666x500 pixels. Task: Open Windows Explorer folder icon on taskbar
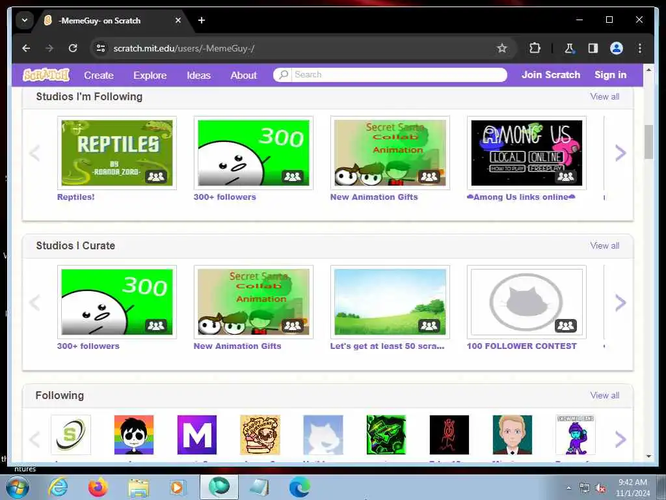click(x=139, y=488)
